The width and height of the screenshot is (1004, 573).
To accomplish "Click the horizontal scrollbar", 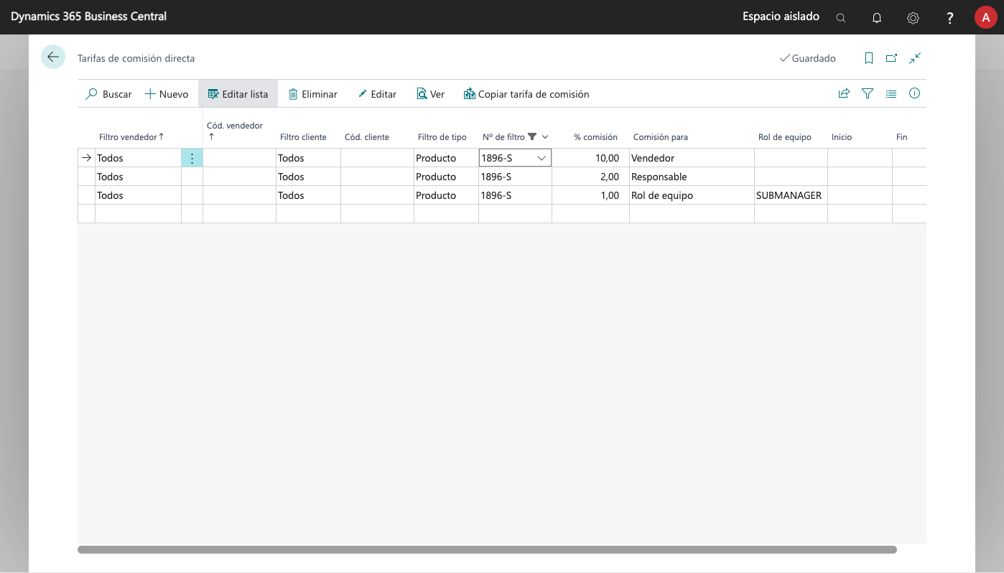I will [x=487, y=549].
